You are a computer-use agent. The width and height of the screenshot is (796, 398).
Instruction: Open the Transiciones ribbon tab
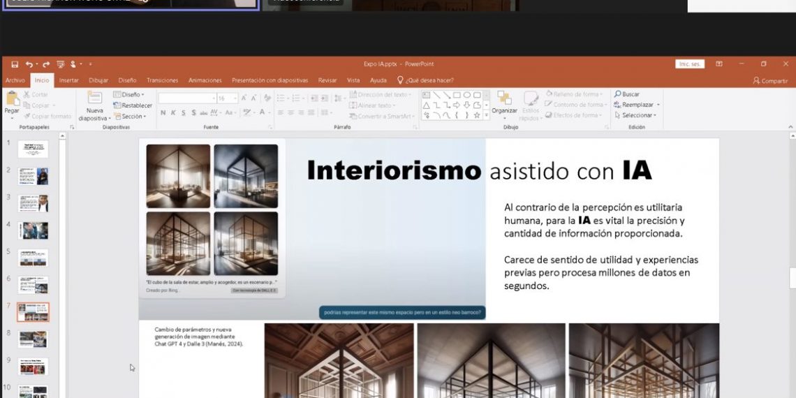(x=162, y=80)
